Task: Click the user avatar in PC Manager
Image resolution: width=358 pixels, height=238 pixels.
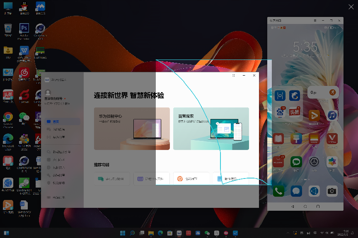Action: point(48,92)
